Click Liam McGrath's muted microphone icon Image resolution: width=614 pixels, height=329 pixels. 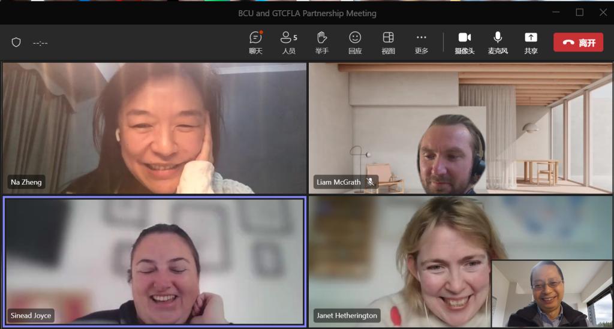[x=371, y=182]
